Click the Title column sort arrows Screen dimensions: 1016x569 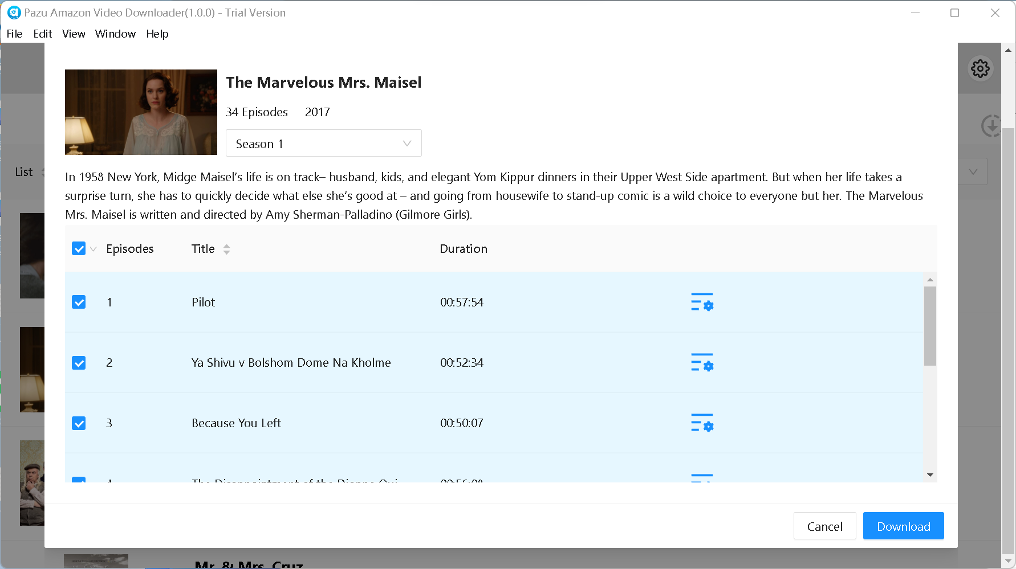[226, 249]
